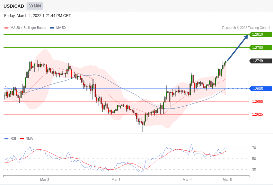
Task: Click the RSI 30 axis label
Action: tap(254, 169)
